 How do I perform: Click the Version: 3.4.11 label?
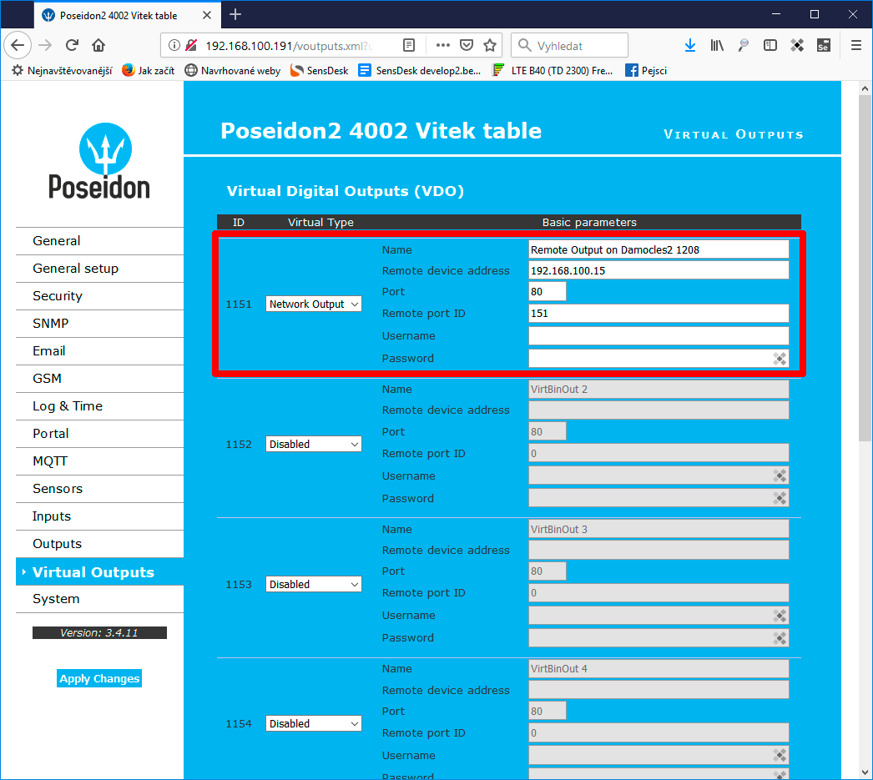point(99,632)
